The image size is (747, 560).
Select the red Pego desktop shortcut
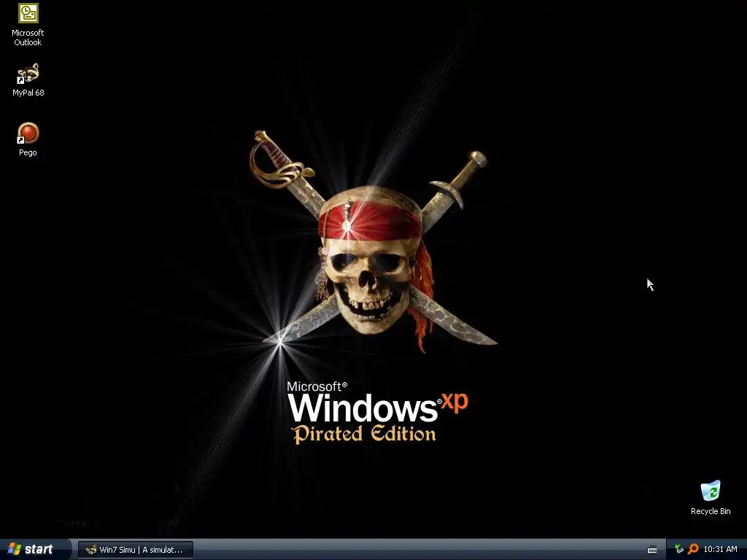[x=28, y=139]
